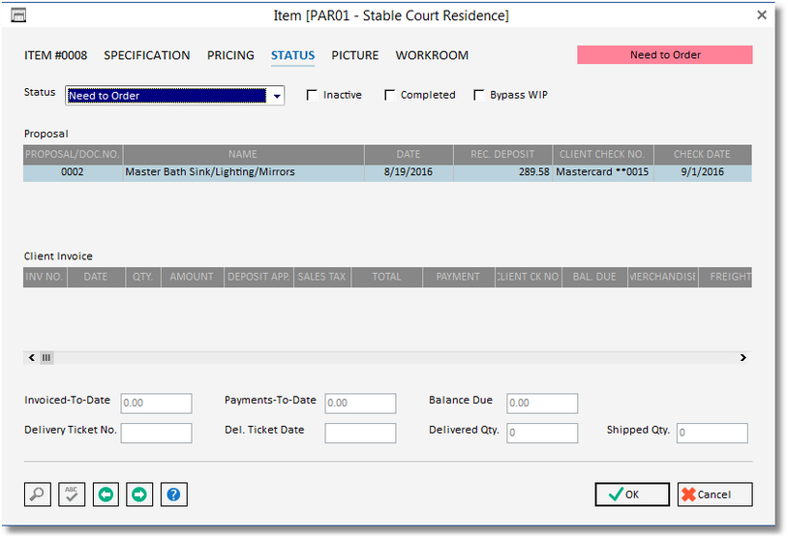Screen dimensions: 788x539
Task: Click the Delivered Qty. field
Action: pyautogui.click(x=542, y=433)
